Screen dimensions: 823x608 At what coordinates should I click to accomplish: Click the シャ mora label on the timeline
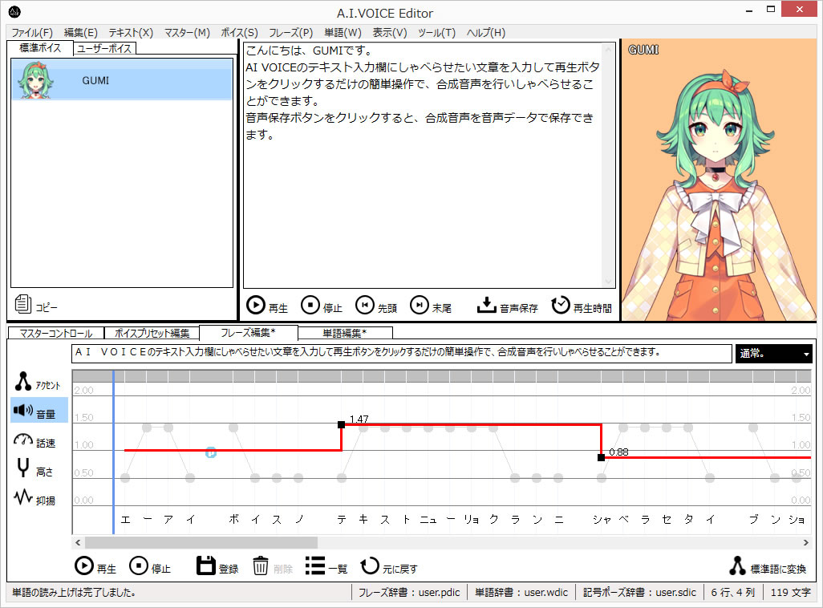(601, 519)
